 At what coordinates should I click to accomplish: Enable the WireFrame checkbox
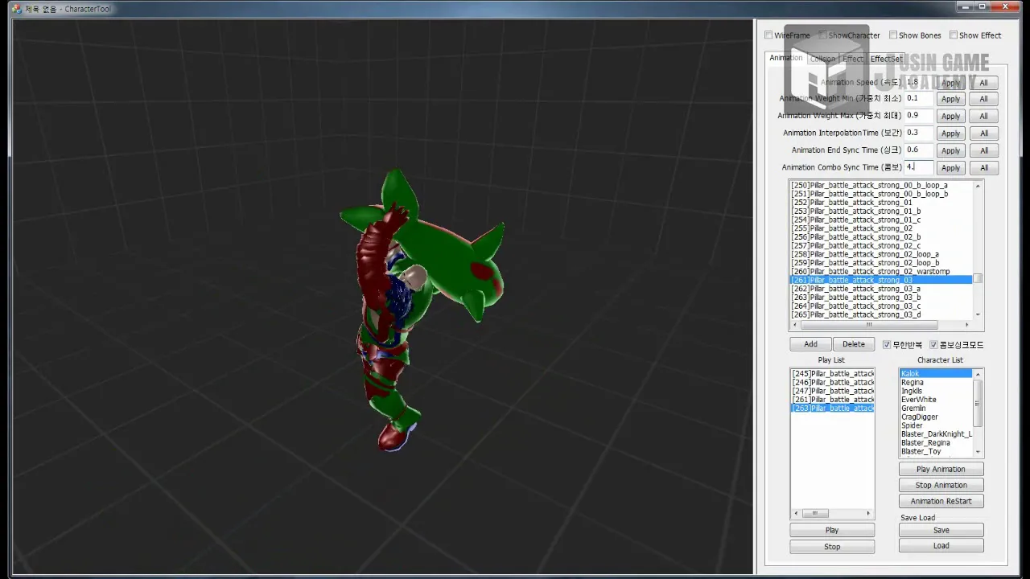point(768,35)
